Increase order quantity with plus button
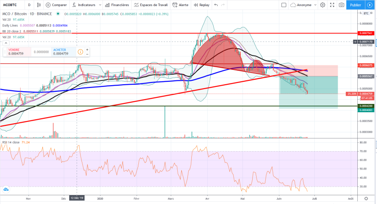 87,50
